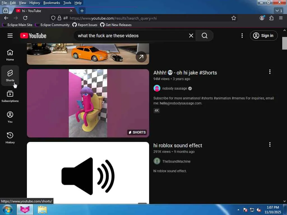Open the History menu

tap(34, 3)
